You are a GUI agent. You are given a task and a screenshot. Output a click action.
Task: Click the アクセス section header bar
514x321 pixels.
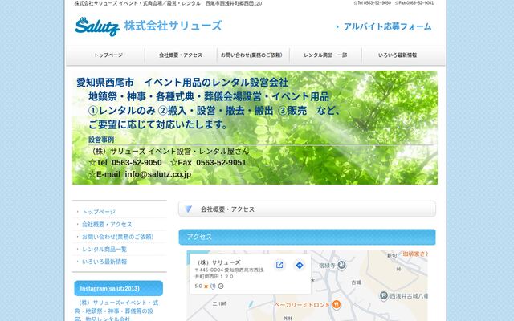point(307,237)
